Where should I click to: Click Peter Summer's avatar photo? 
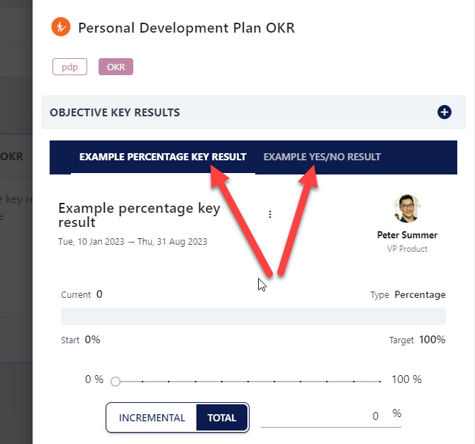click(x=407, y=209)
